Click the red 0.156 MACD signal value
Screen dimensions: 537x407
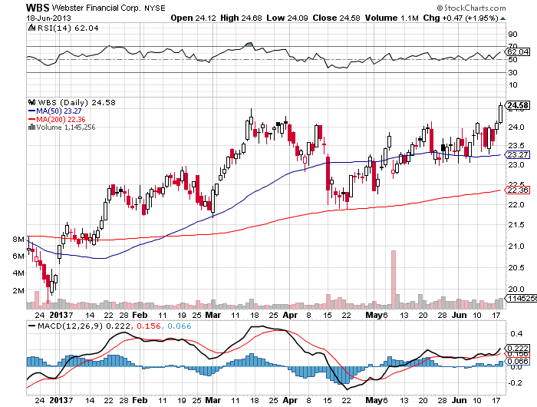[148, 326]
